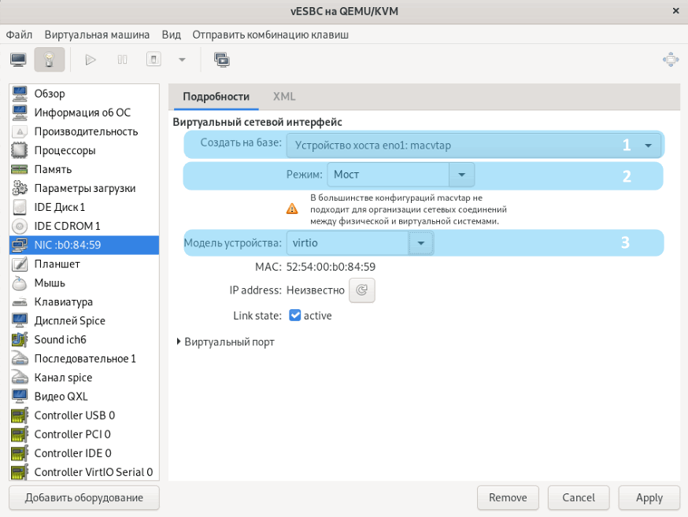Click the Apply button
Image resolution: width=688 pixels, height=517 pixels.
[x=649, y=497]
